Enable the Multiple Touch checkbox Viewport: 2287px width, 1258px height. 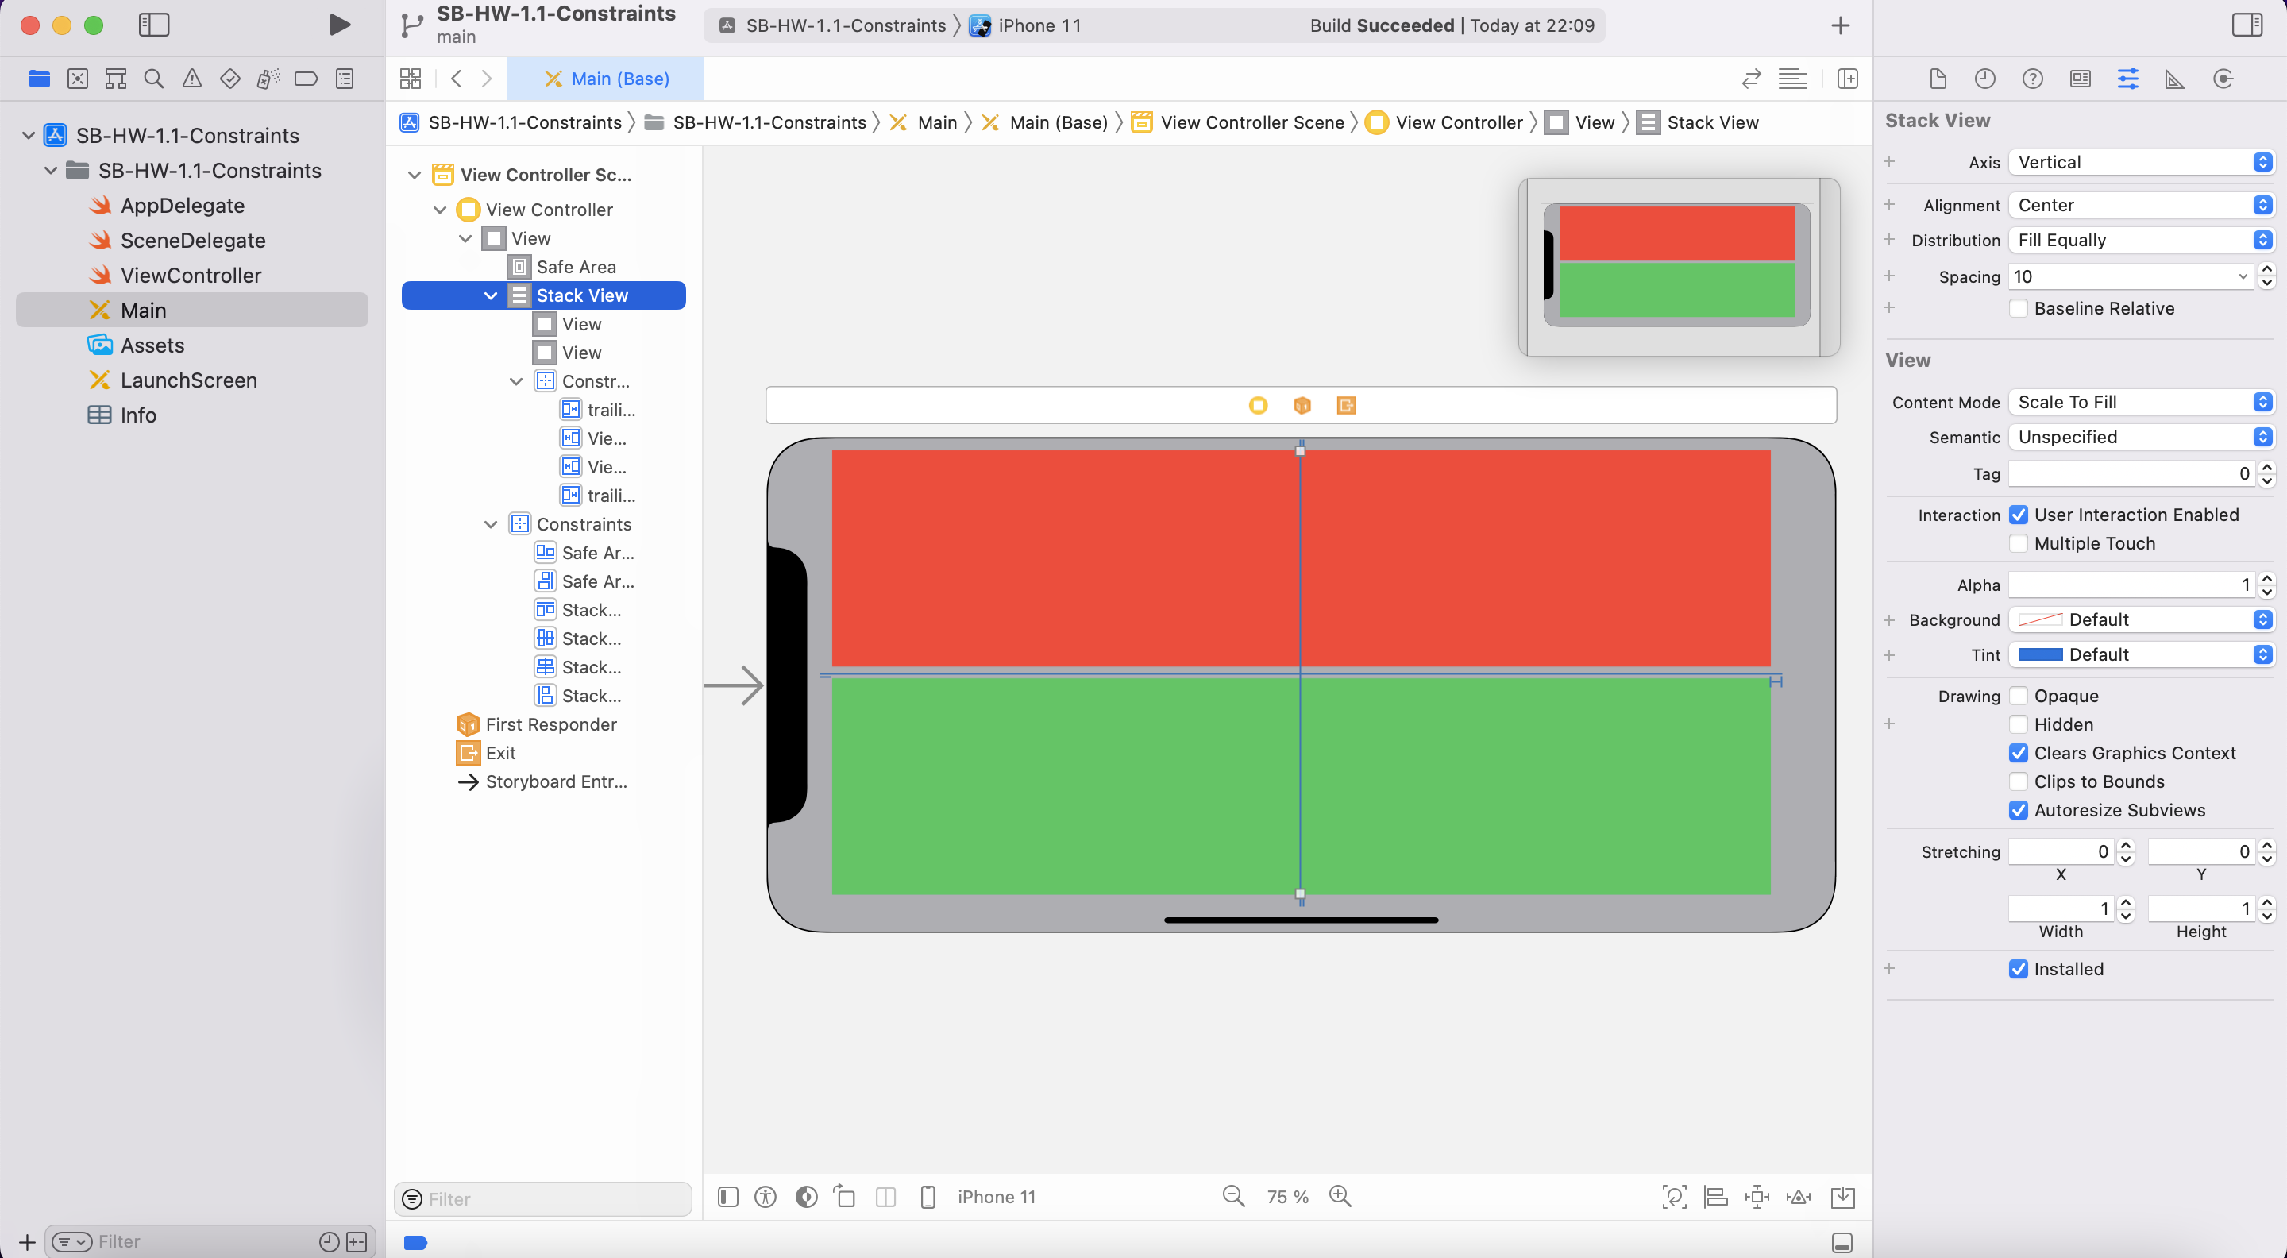pyautogui.click(x=2019, y=543)
